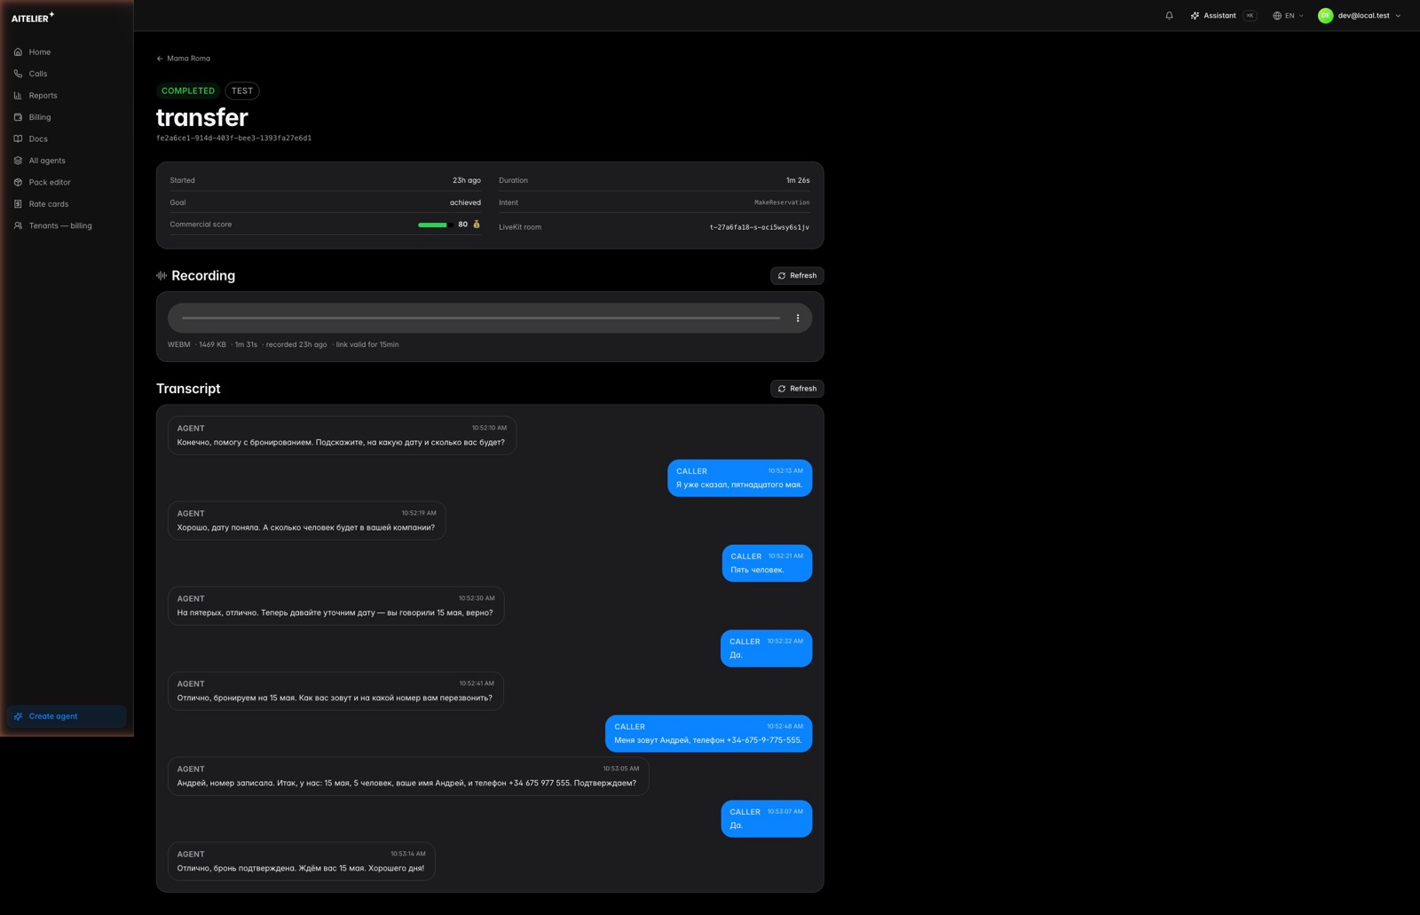Click agent message sent 10:52:19 AM
Viewport: 1420px width, 915px height.
coord(306,520)
